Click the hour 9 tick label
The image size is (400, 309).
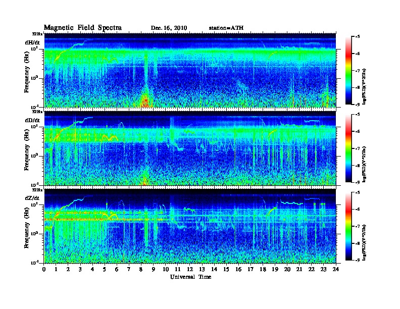(x=154, y=269)
